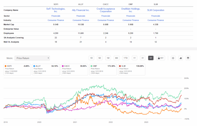Click Financials sector link under ALLY

click(81, 16)
